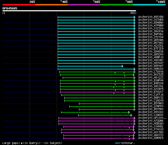Select the UniRef100_A9NPJ0 label
168x145 pixels.
(151, 57)
